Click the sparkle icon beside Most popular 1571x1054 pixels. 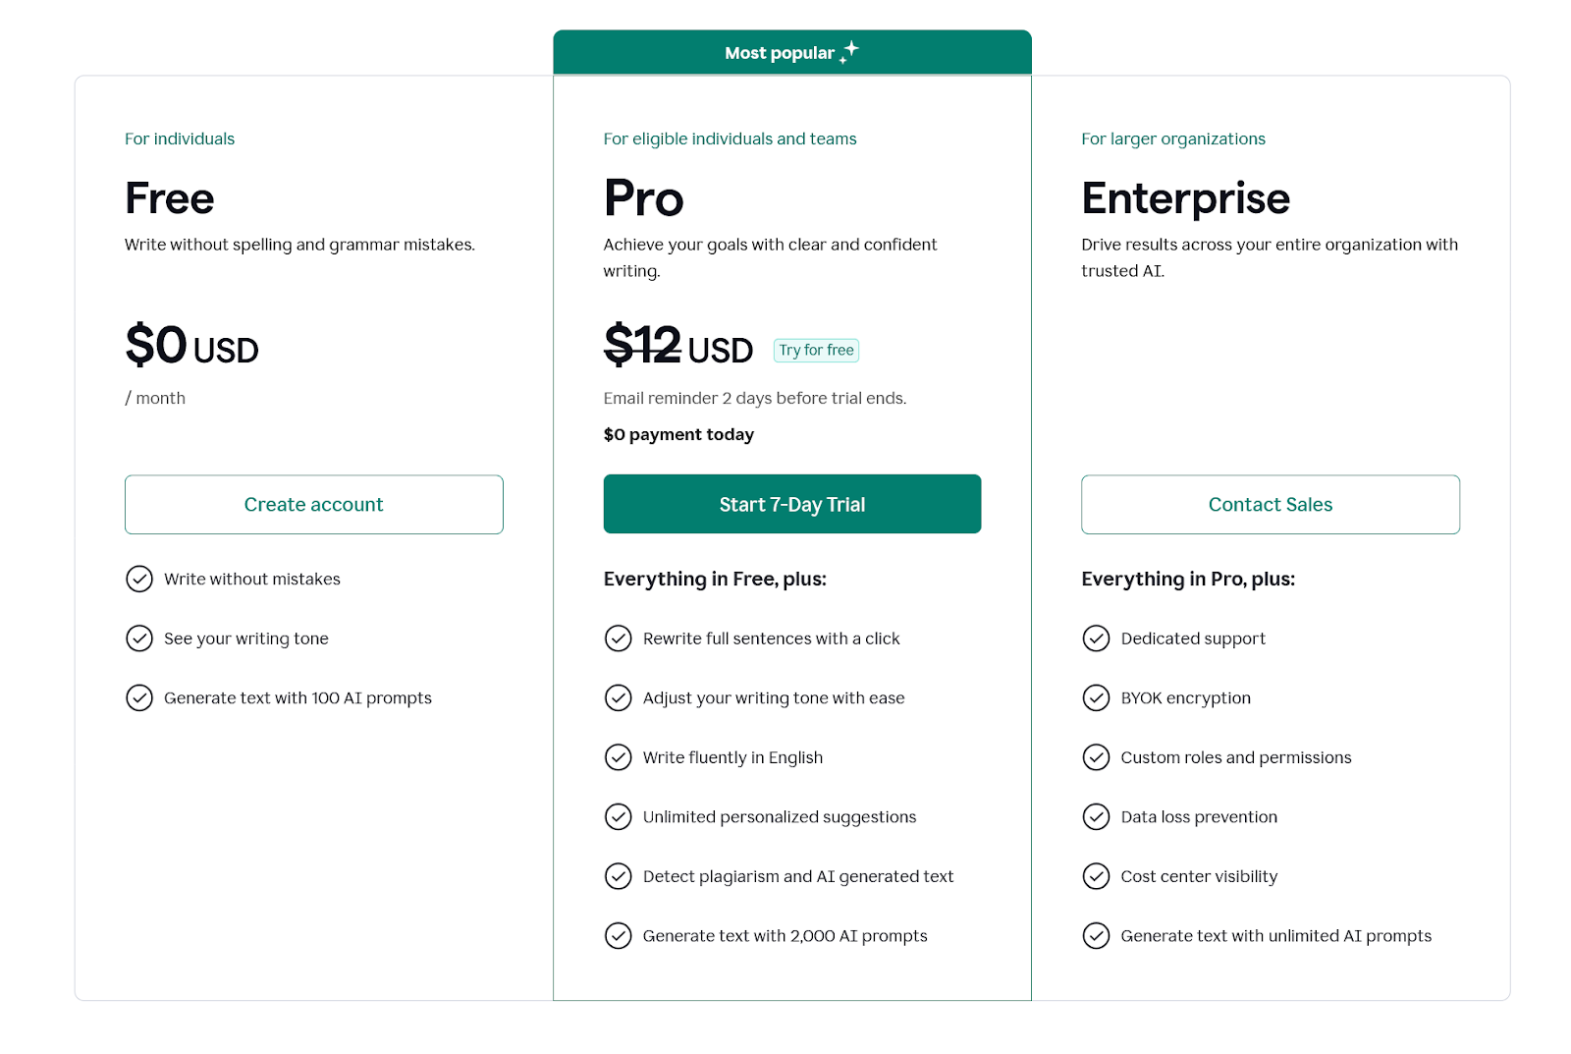(x=849, y=51)
